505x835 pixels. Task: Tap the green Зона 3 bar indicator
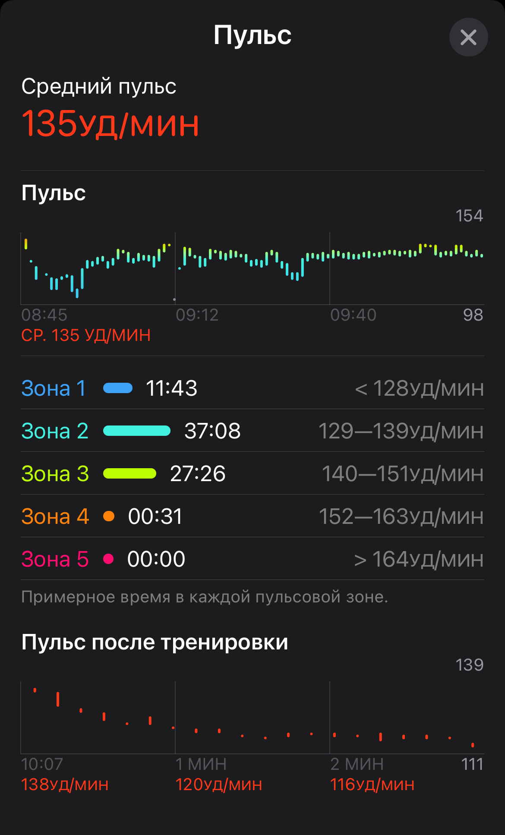[129, 473]
